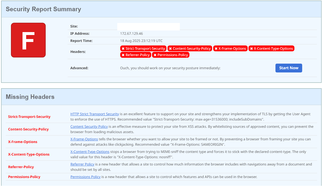This screenshot has height=189, width=323.
Task: Click the Advanced: label
Action: tap(79, 68)
